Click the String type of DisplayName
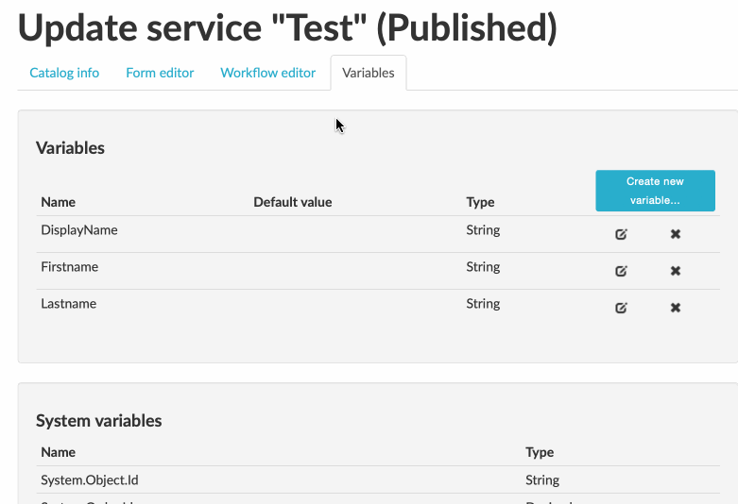 [483, 230]
